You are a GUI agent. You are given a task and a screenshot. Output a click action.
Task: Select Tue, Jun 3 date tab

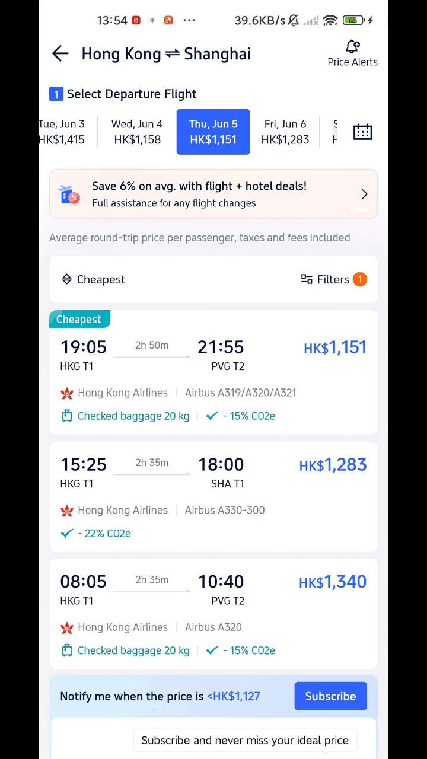[62, 132]
